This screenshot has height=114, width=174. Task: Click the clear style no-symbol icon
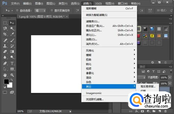(x=153, y=62)
